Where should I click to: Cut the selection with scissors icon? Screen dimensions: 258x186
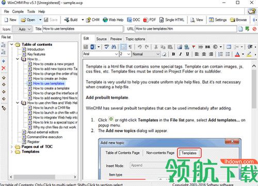tap(156, 47)
